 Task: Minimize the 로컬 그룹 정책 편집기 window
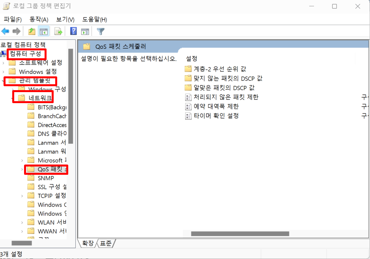pyautogui.click(x=312, y=6)
